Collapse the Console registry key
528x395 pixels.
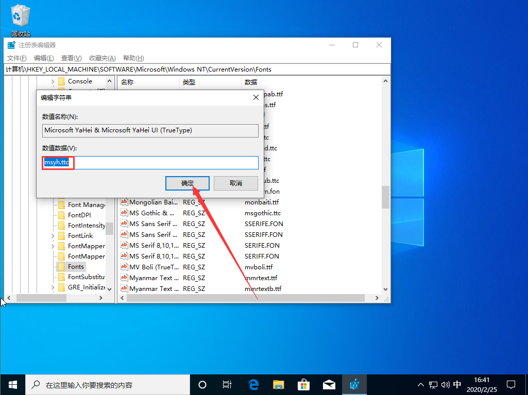[53, 81]
